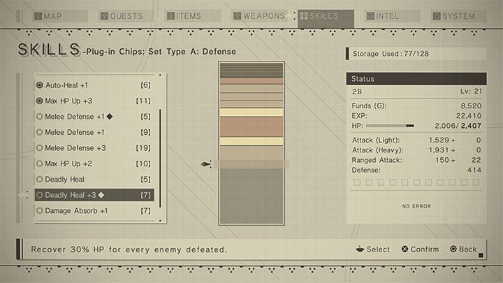This screenshot has width=503, height=283.
Task: Click the EXP value 22,410
Action: click(469, 116)
